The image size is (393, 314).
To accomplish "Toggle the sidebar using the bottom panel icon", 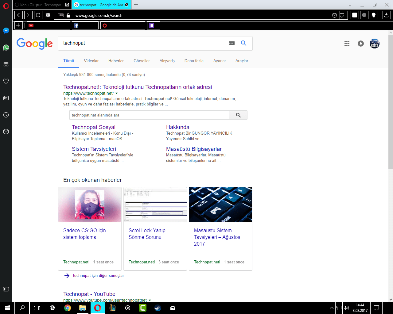I will [6, 289].
